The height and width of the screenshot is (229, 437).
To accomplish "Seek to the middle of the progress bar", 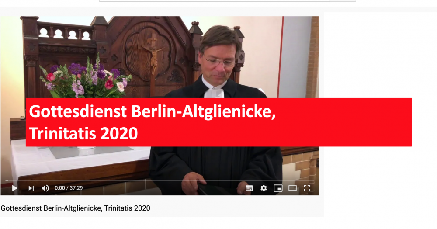I will coord(160,180).
